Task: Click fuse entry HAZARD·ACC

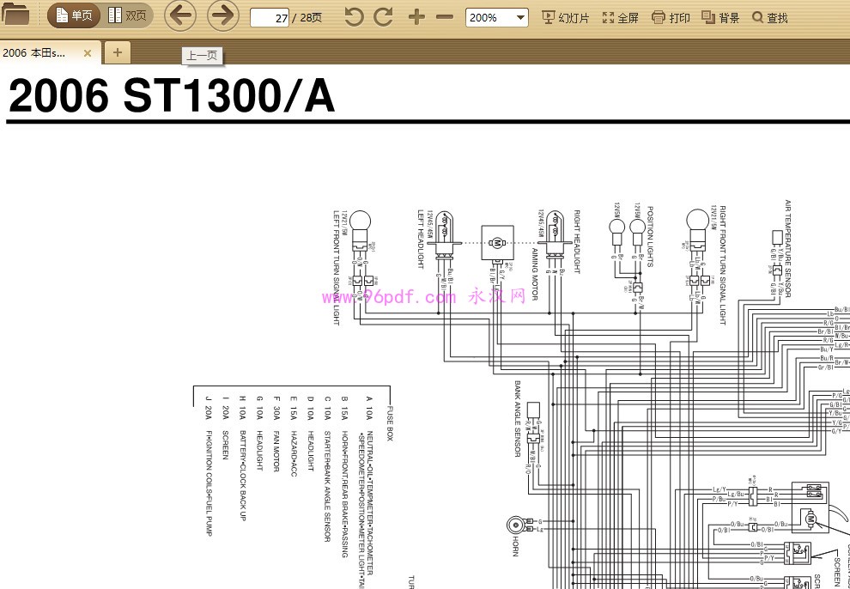Action: (x=294, y=453)
